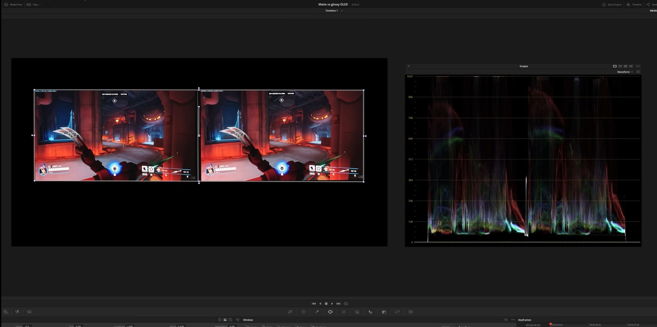Play the clip in reverse
The width and height of the screenshot is (657, 327).
320,304
